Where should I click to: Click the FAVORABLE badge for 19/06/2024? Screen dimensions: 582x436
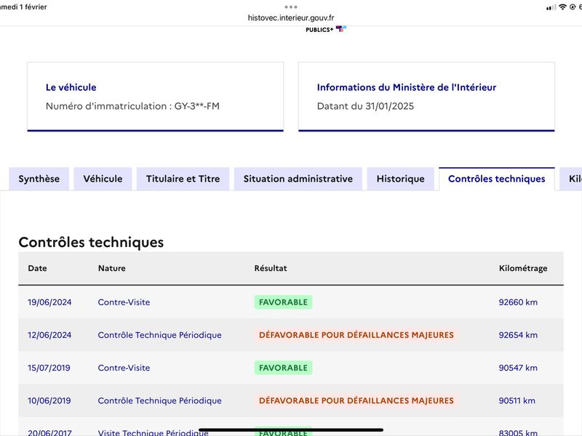click(283, 302)
